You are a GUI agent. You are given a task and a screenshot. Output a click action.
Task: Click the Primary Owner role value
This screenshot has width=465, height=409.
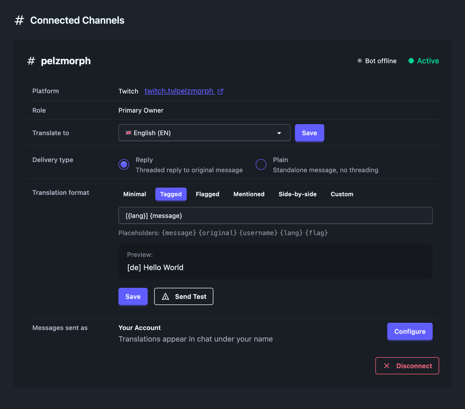coord(141,110)
